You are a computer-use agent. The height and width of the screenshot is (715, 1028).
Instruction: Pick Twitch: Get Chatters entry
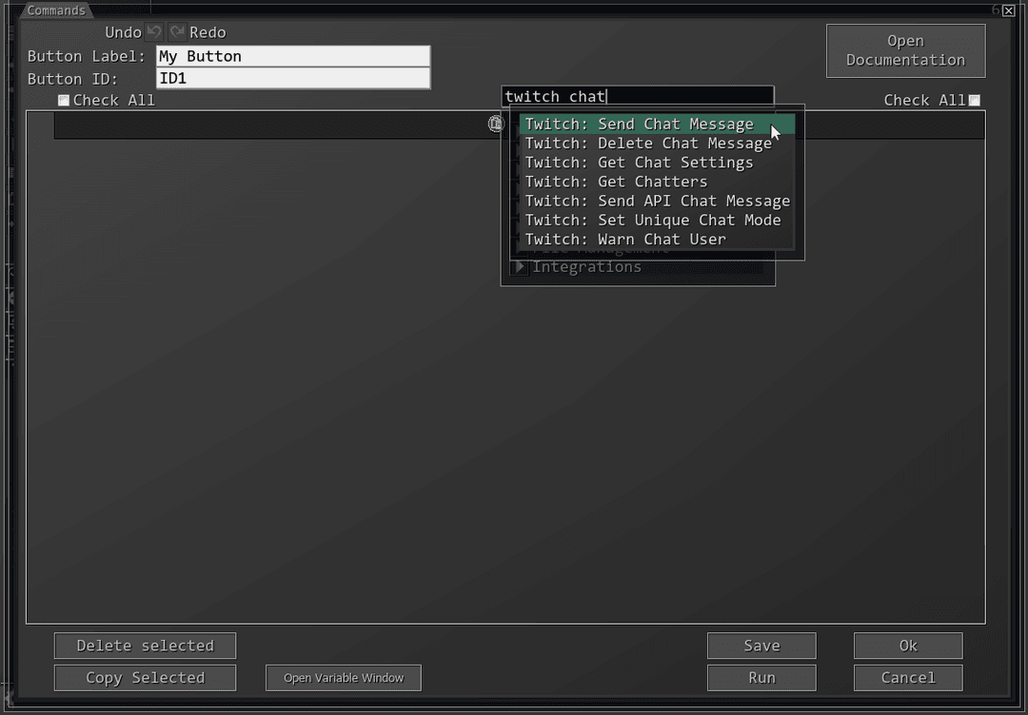[657, 182]
